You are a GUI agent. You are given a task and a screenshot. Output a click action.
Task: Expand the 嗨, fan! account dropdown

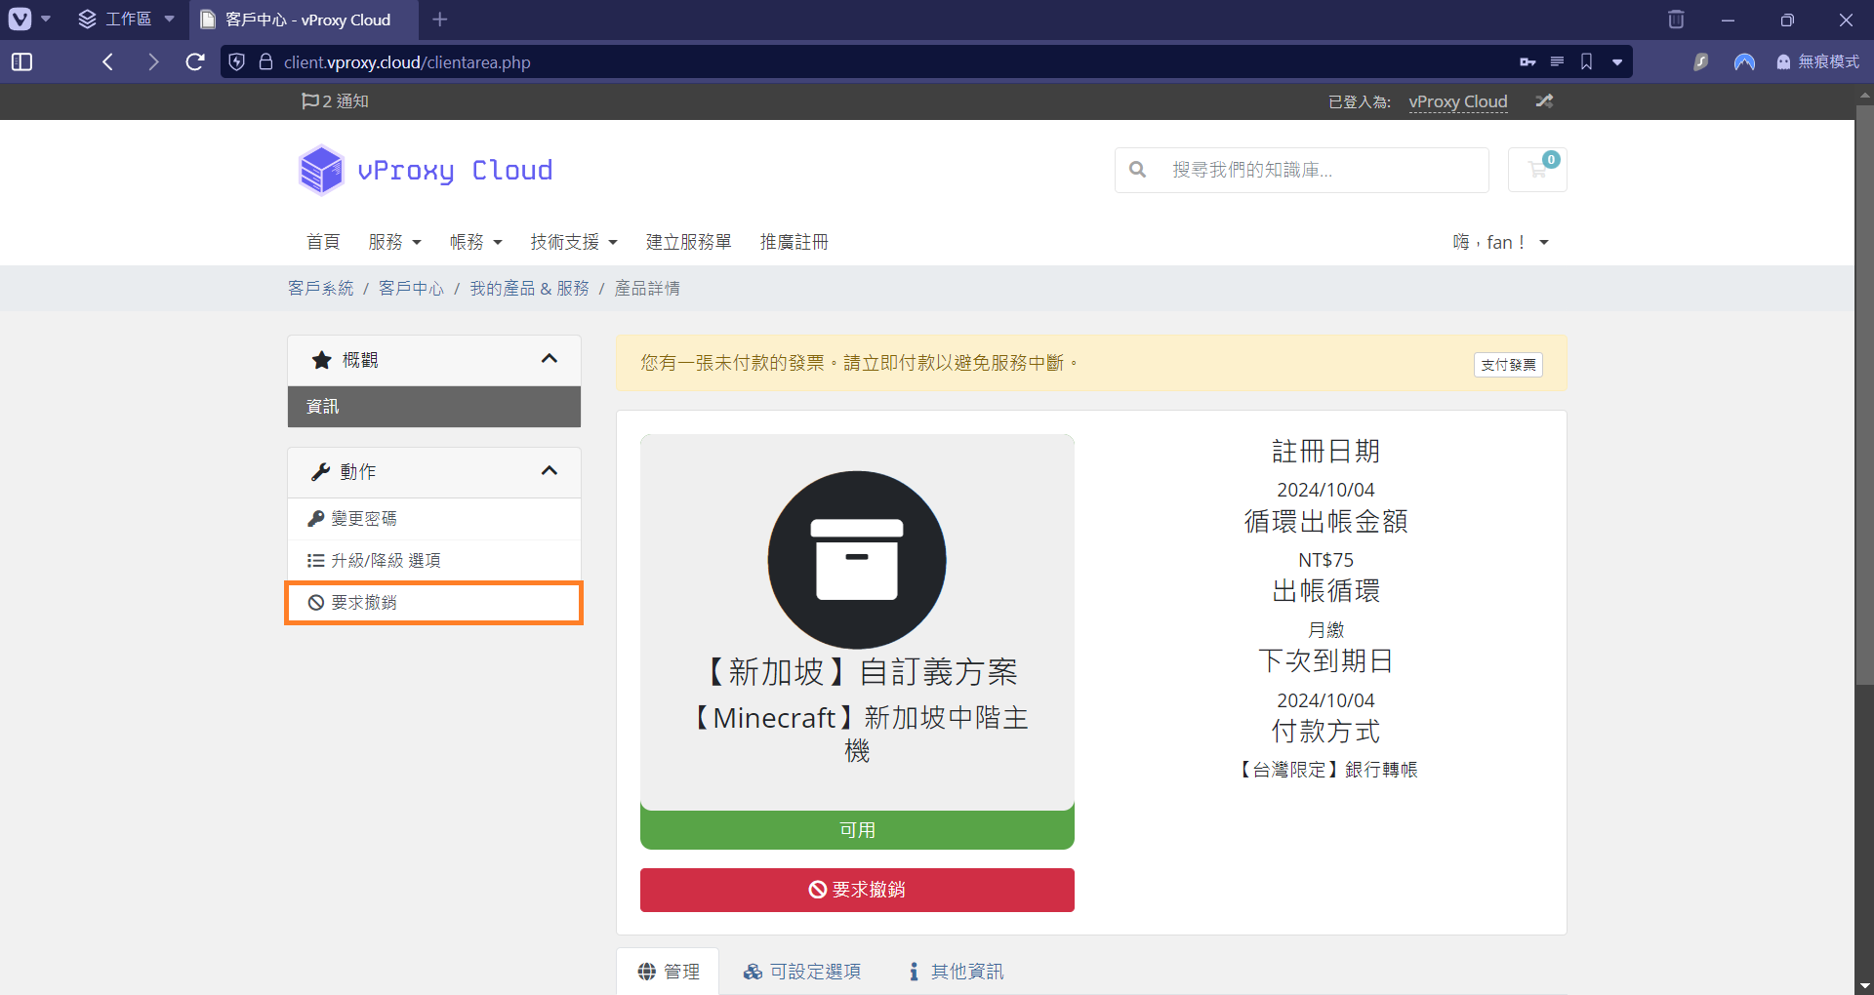point(1500,242)
